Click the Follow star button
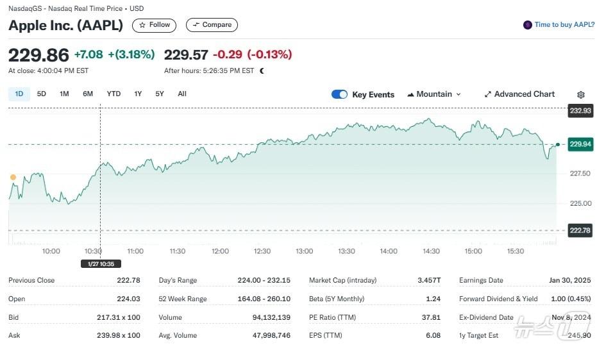The height and width of the screenshot is (348, 597). [155, 25]
